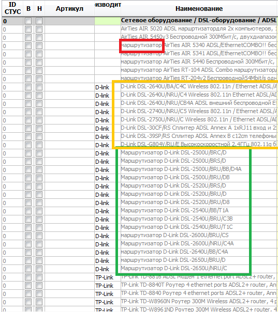Select маршрутизатор D-Link DSL-2600U/BRU/CS cell
The image size is (278, 312).
[x=199, y=236]
